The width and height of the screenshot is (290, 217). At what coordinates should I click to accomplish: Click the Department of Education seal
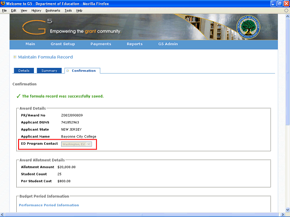pos(255,27)
